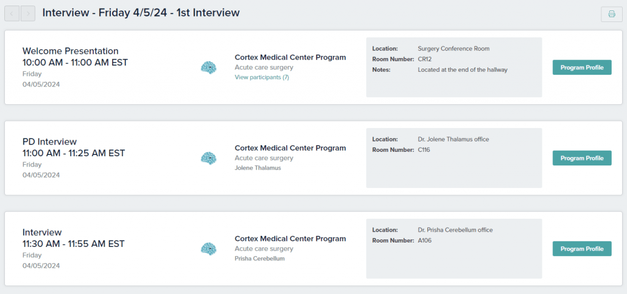The height and width of the screenshot is (294, 627).
Task: Click brain logo in PD Interview card
Action: click(x=209, y=158)
